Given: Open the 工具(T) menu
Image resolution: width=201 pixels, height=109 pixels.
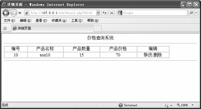Looking at the screenshot, I should (x=77, y=21).
